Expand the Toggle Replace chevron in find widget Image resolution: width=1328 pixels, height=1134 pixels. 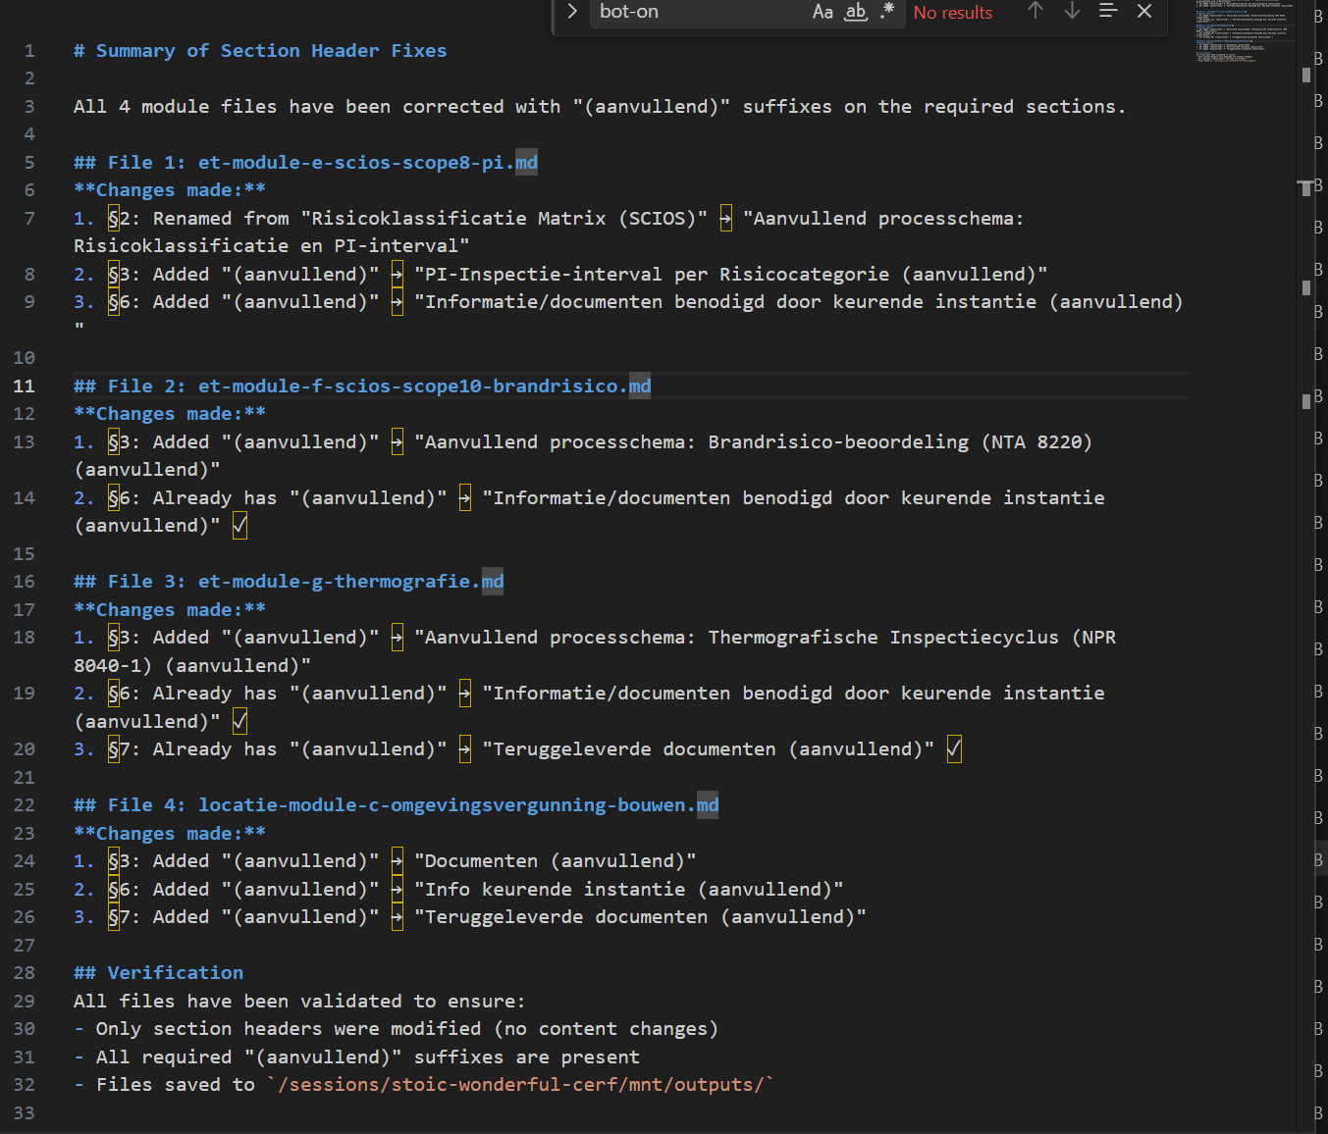point(572,12)
